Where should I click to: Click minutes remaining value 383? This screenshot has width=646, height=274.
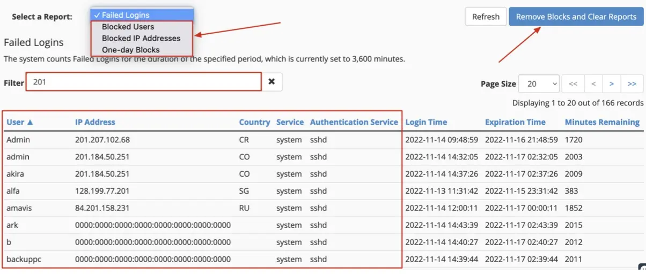tap(571, 191)
